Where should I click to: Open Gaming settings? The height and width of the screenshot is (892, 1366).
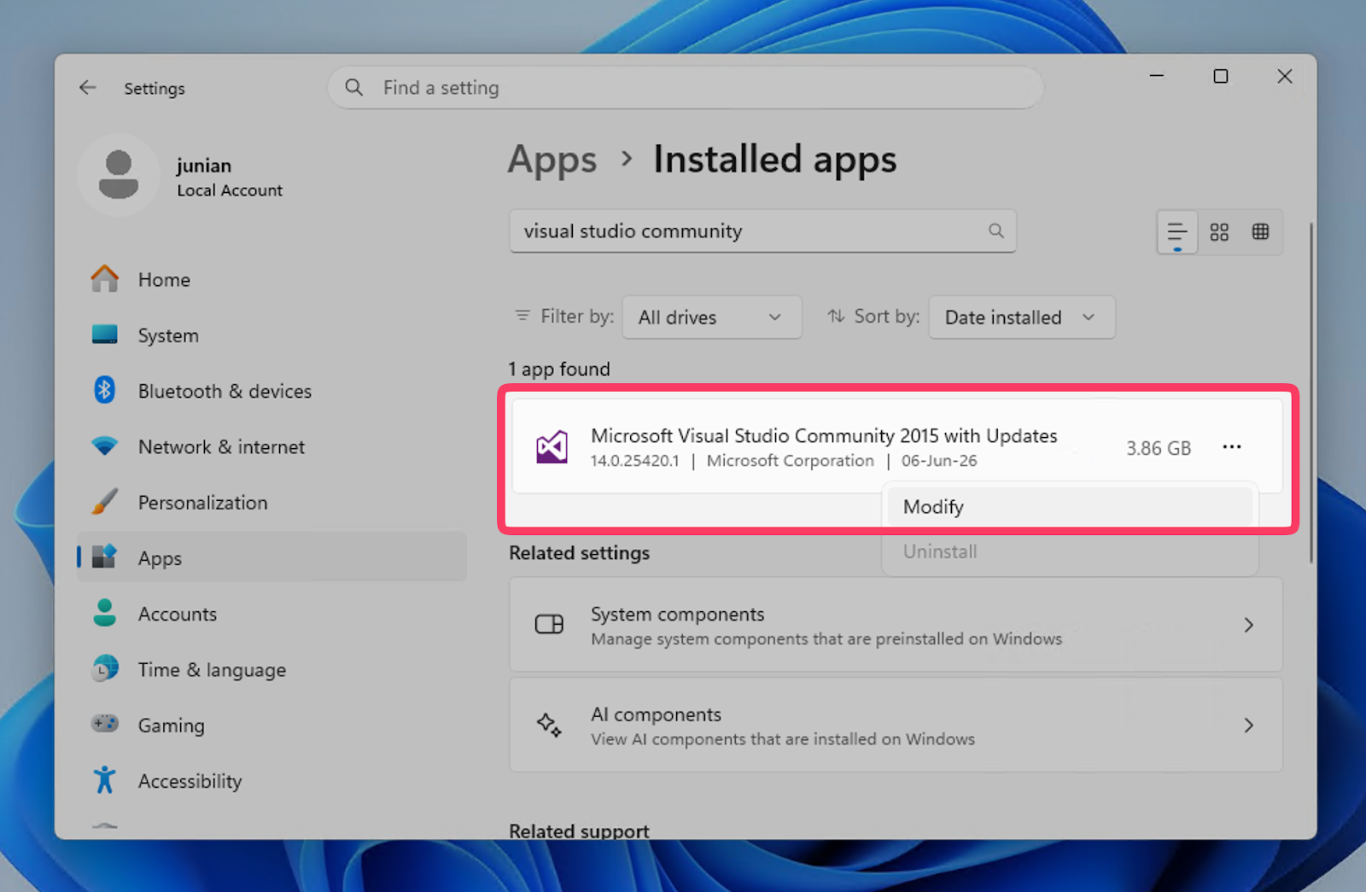[x=271, y=725]
